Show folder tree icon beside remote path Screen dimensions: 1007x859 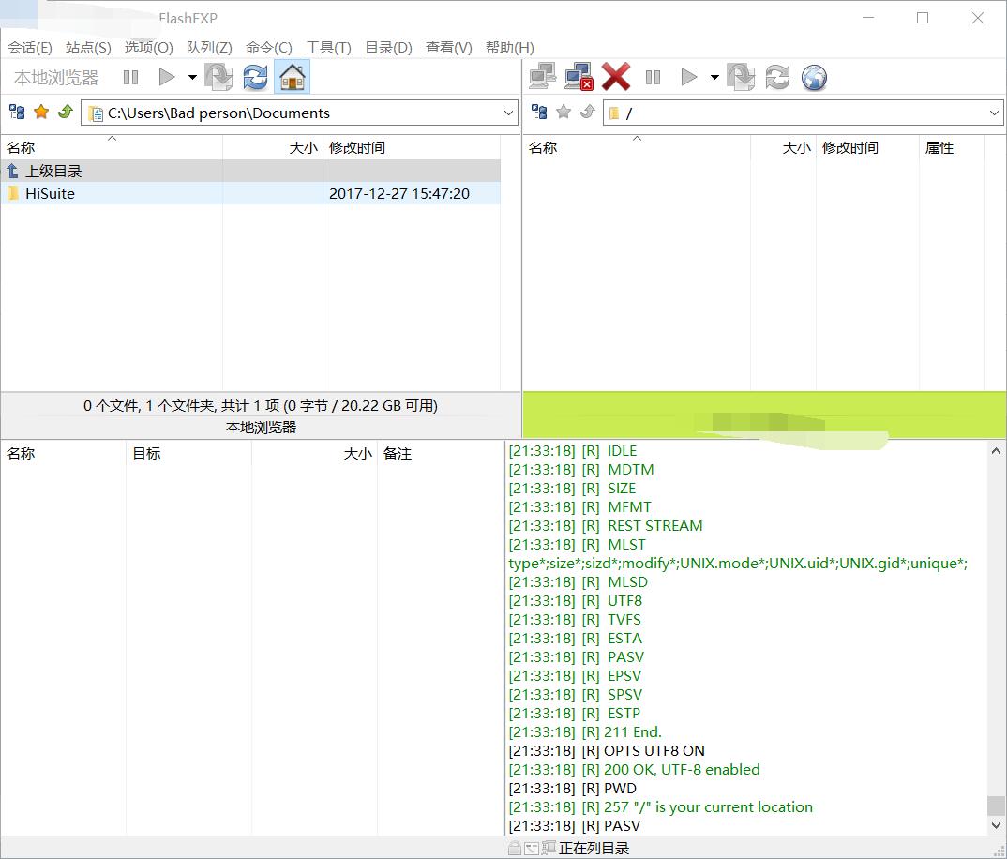(539, 113)
